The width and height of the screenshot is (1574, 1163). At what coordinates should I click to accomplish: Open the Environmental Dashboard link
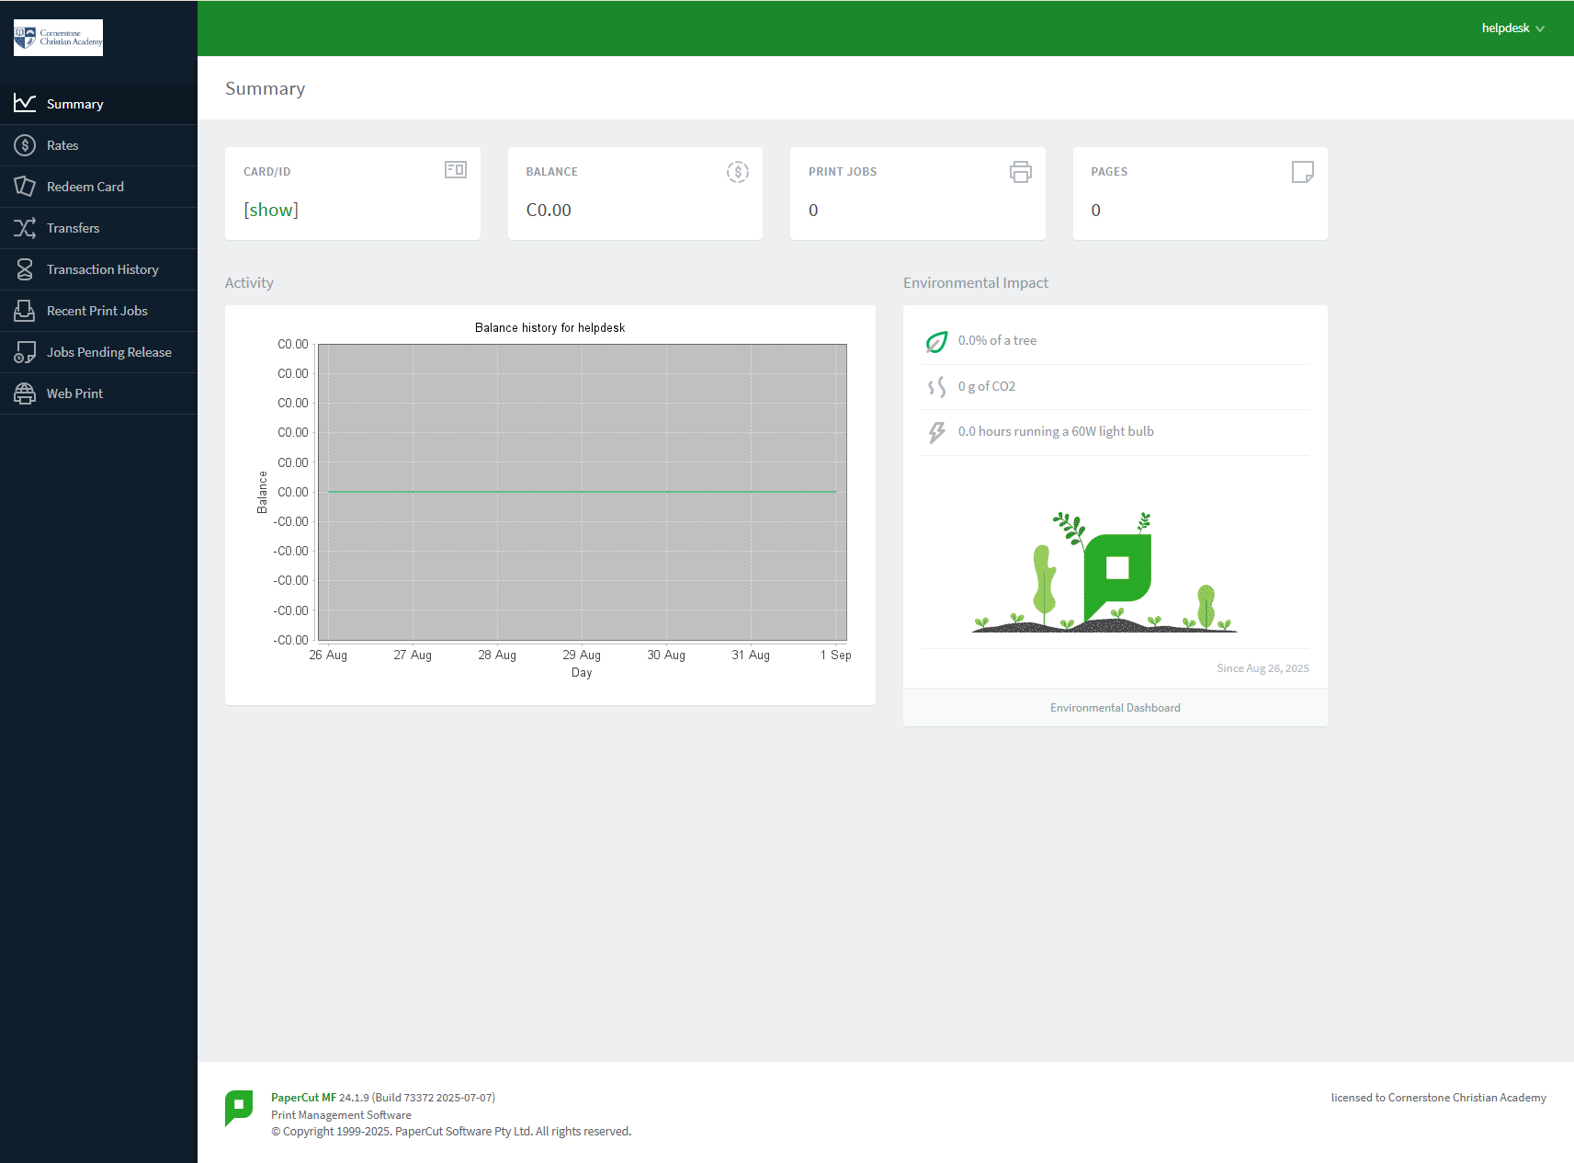click(x=1115, y=708)
